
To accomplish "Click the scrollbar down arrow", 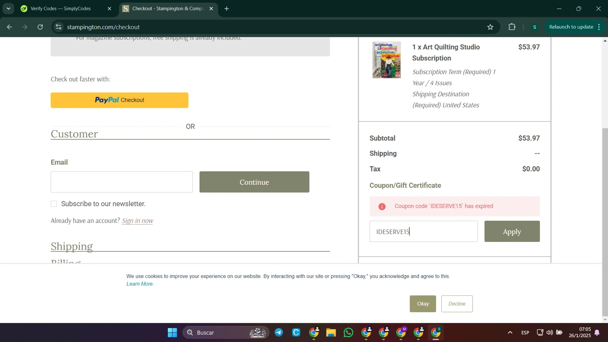I will point(605,320).
